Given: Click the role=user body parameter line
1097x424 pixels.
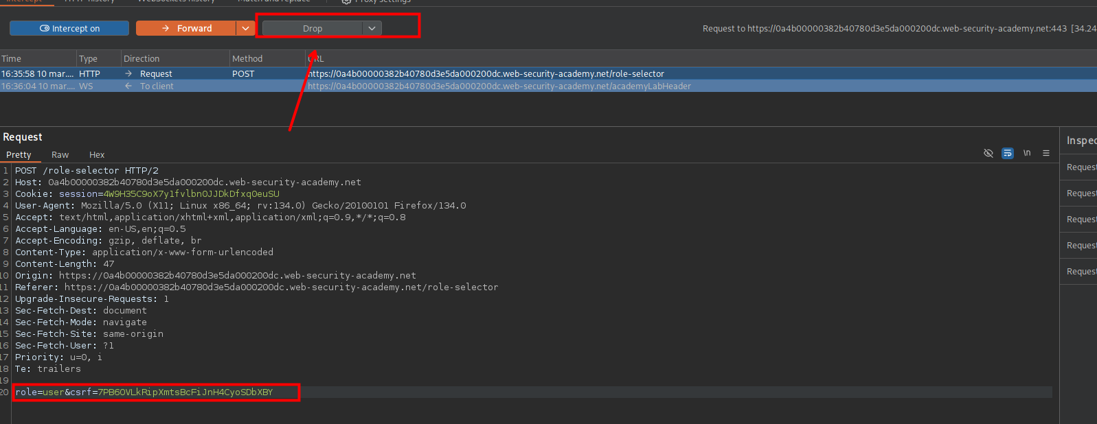Looking at the screenshot, I should [x=144, y=392].
